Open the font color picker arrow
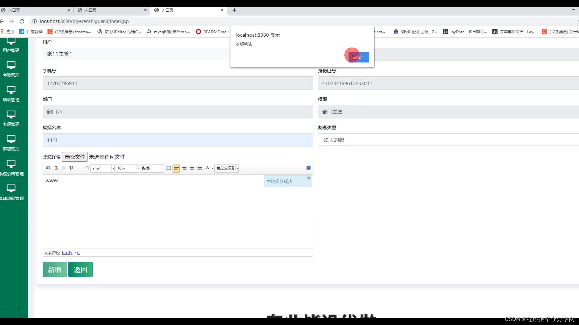579x325 pixels. click(212, 168)
